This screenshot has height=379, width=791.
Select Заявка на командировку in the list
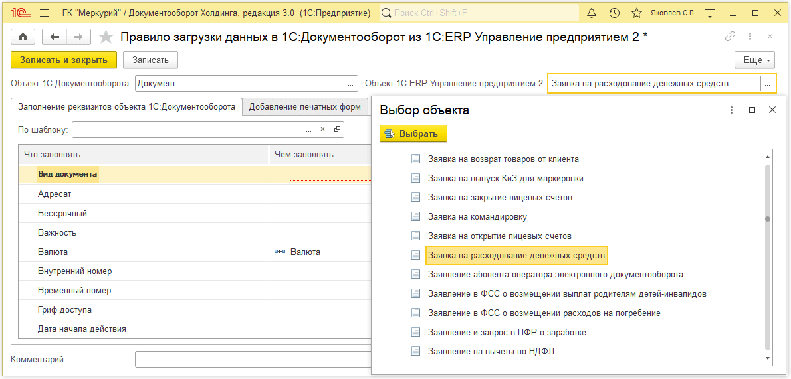coord(477,217)
